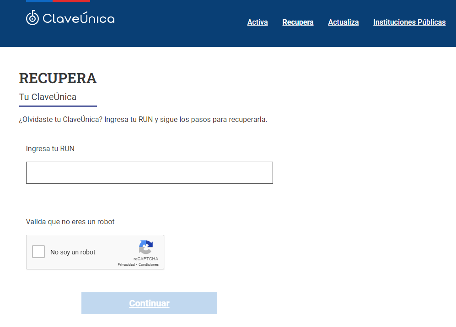Viewport: 456px width, 327px height.
Task: Click the "No soy un robot" label text
Action: point(73,252)
